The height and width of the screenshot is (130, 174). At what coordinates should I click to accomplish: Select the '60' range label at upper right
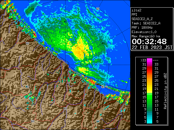[x=98, y=9]
